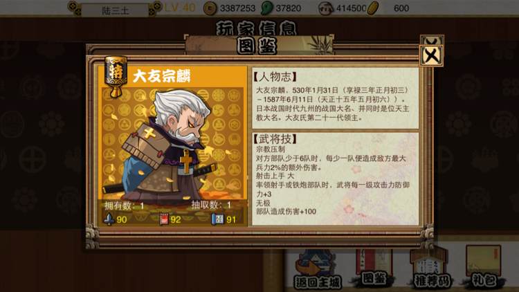Click the 特 rank lantern badge
The image size is (519, 292).
click(x=116, y=76)
